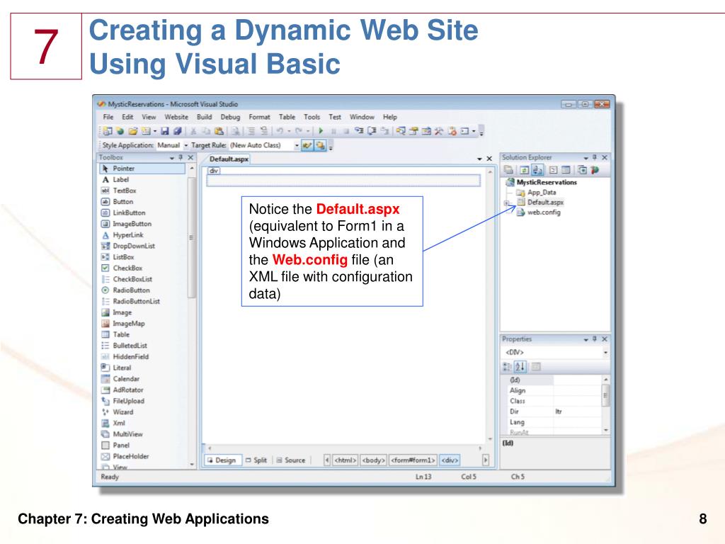Open the Toolbox window position dropdown arrow
Screen dimensions: 725x544
coord(171,158)
